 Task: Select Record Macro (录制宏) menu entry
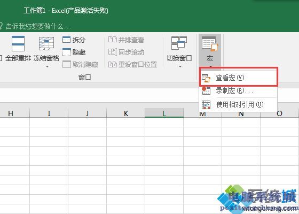coord(238,90)
